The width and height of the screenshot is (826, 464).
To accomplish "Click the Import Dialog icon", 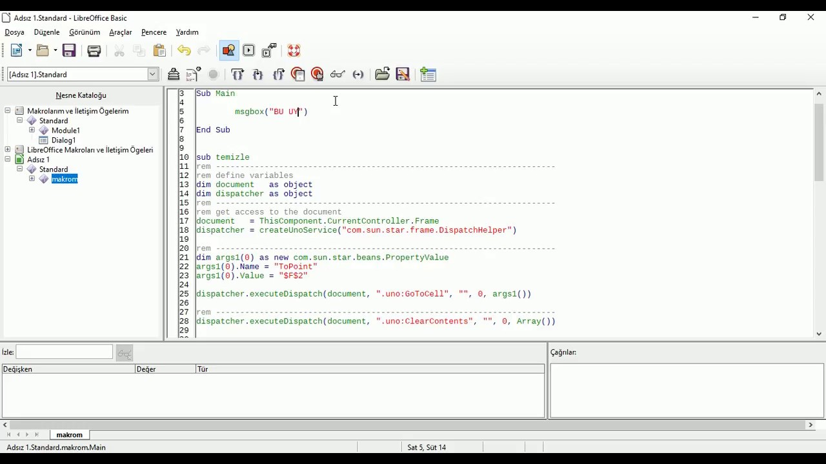I will point(428,74).
